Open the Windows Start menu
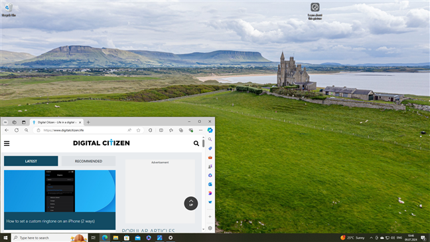The height and width of the screenshot is (242, 430). 5,238
